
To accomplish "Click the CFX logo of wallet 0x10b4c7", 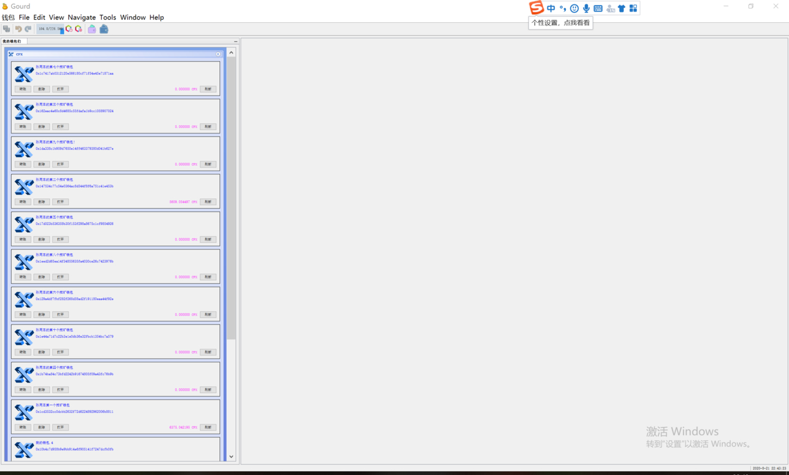I will [24, 450].
